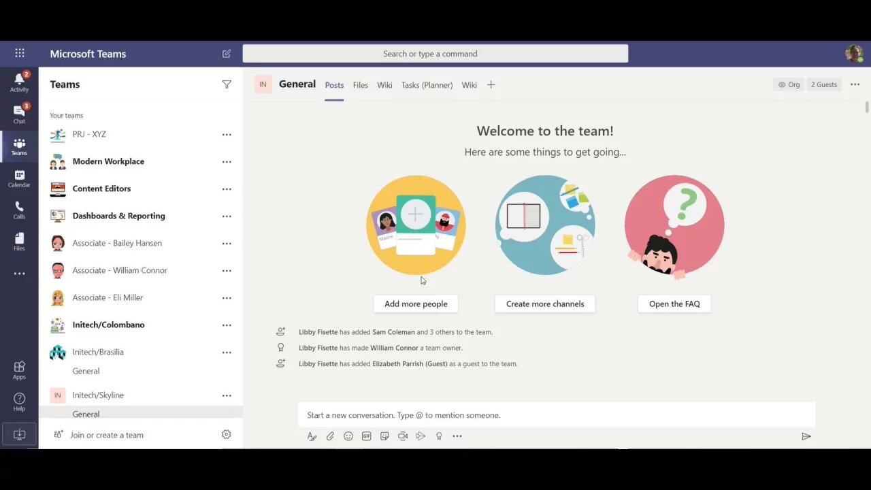871x490 pixels.
Task: Click the Start a new conversation field
Action: tap(557, 415)
